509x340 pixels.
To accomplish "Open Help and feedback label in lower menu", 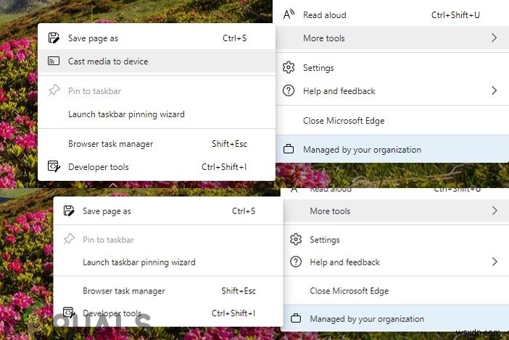I will click(344, 262).
